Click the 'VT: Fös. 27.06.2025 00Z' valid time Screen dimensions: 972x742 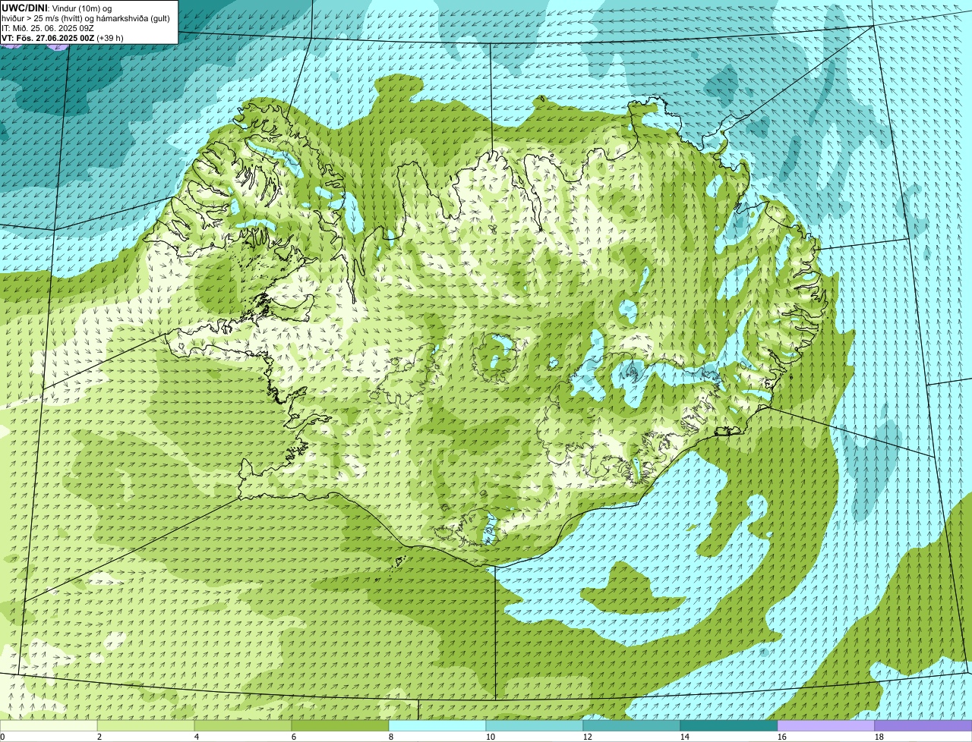pyautogui.click(x=48, y=38)
